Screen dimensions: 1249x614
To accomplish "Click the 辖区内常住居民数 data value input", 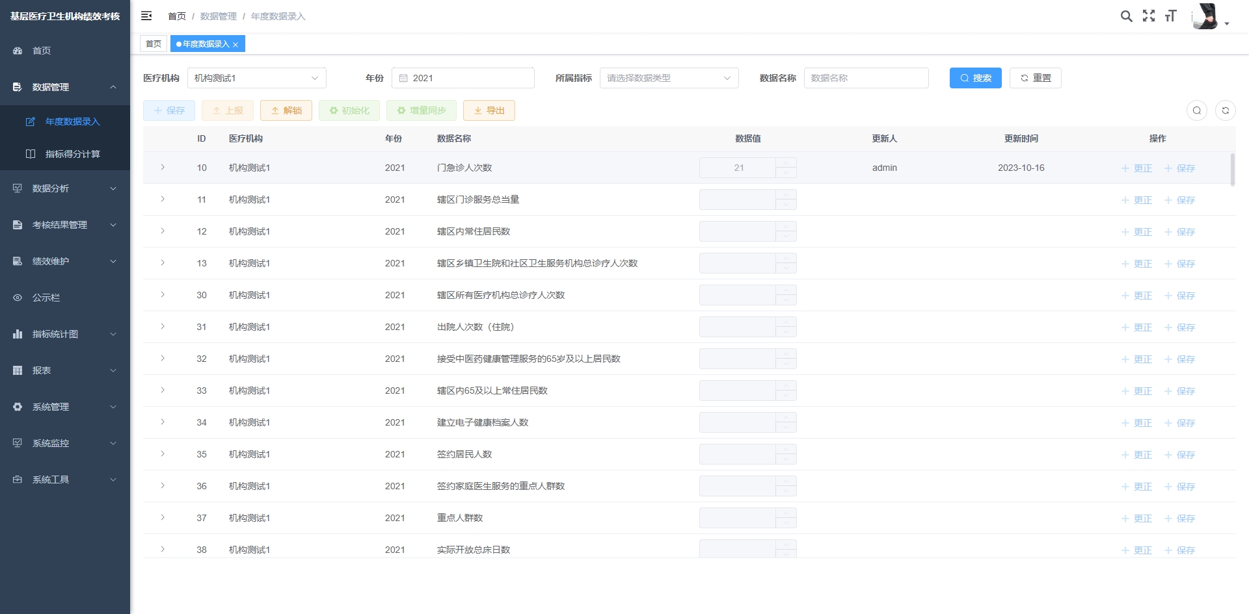I will click(x=738, y=231).
